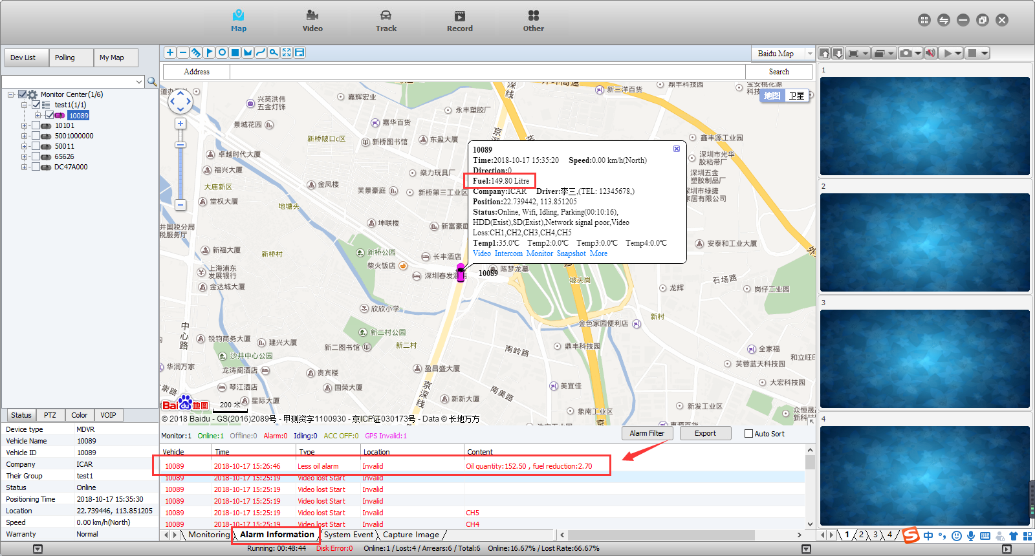Check the DC47A000 vehicle checkbox
Image resolution: width=1035 pixels, height=556 pixels.
click(x=36, y=167)
